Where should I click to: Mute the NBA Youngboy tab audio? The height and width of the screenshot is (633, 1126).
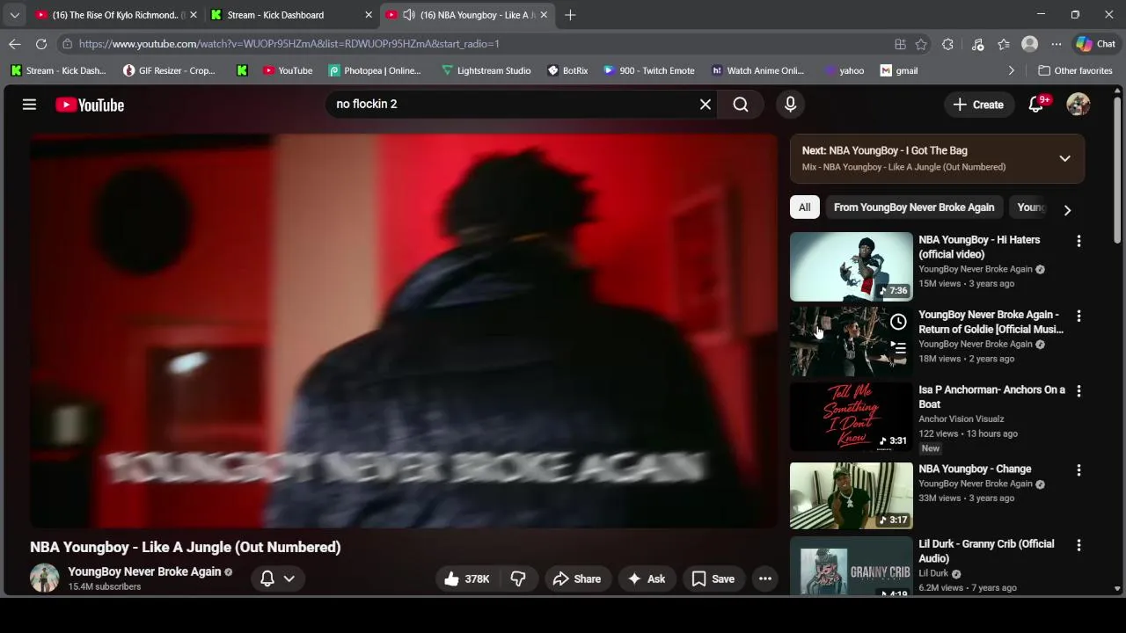[x=409, y=15]
